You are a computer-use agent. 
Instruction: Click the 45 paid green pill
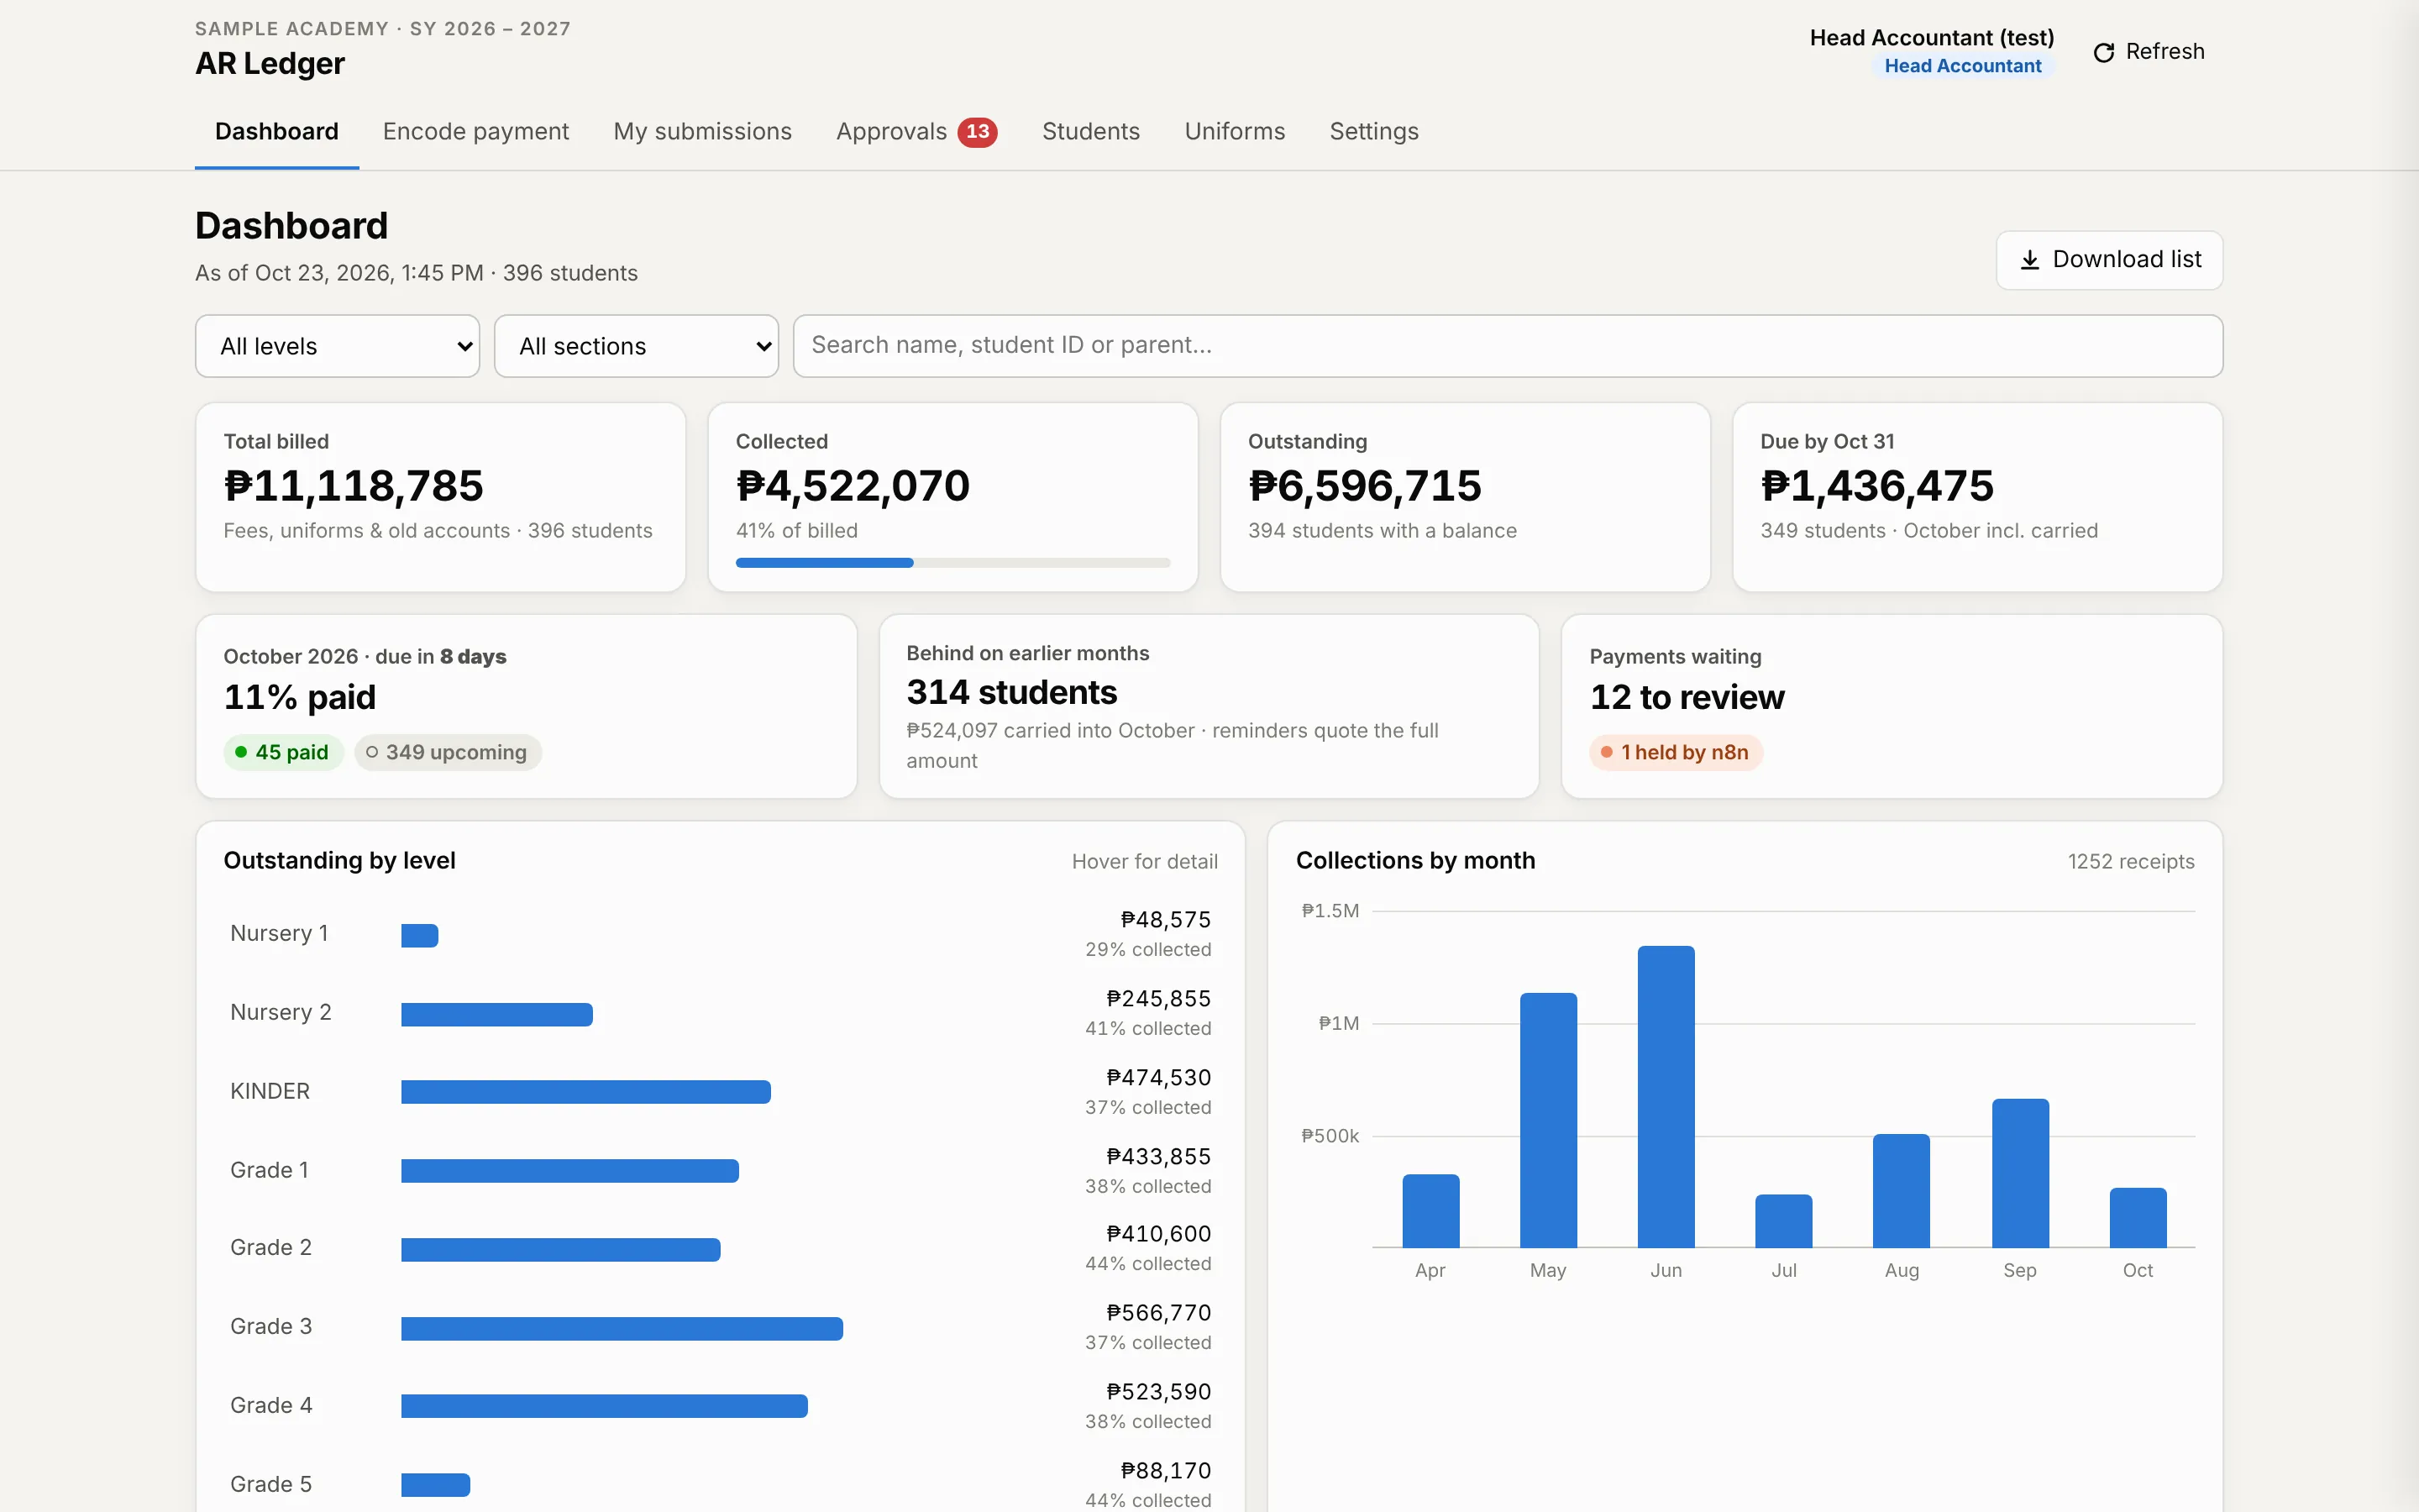click(283, 752)
